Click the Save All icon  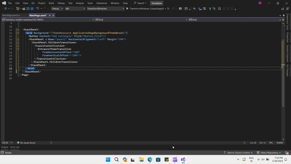(x=32, y=9)
